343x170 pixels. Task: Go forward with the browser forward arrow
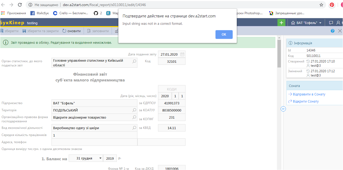point(11,5)
